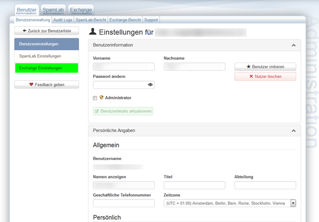Click the user silhouette icon beside Einstellungen für

93,32
